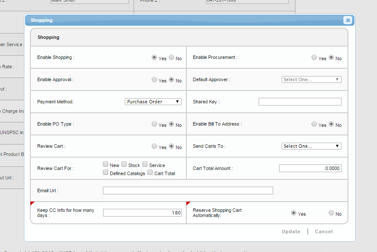Click the Update button
The width and height of the screenshot is (377, 252).
(x=291, y=231)
